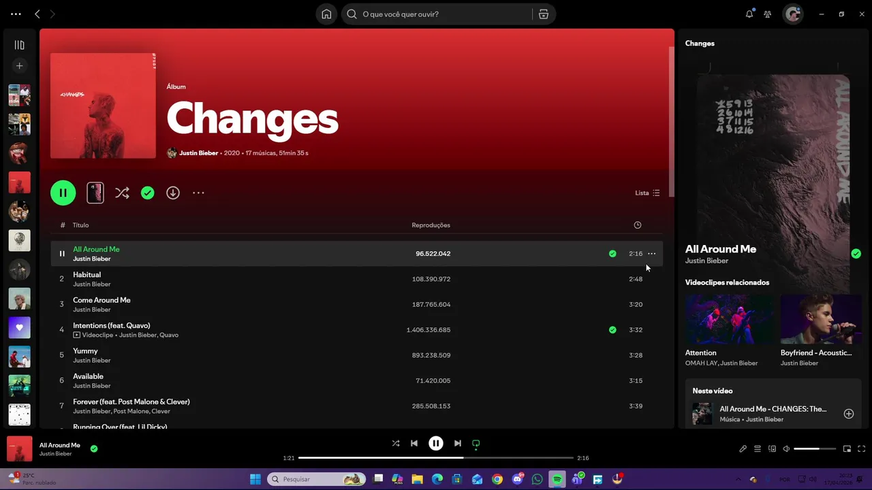Click the main album view scrollbar
872x490 pixels.
point(672,122)
